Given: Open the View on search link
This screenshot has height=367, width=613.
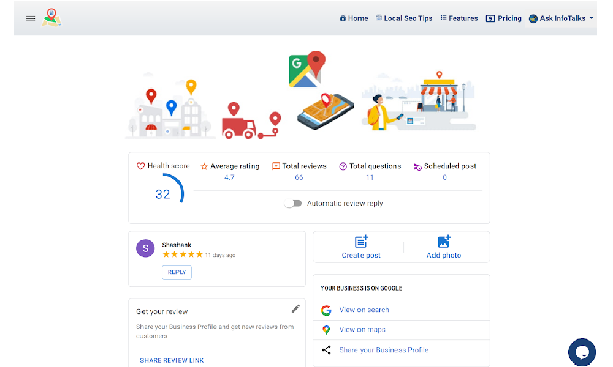Looking at the screenshot, I should coord(364,310).
